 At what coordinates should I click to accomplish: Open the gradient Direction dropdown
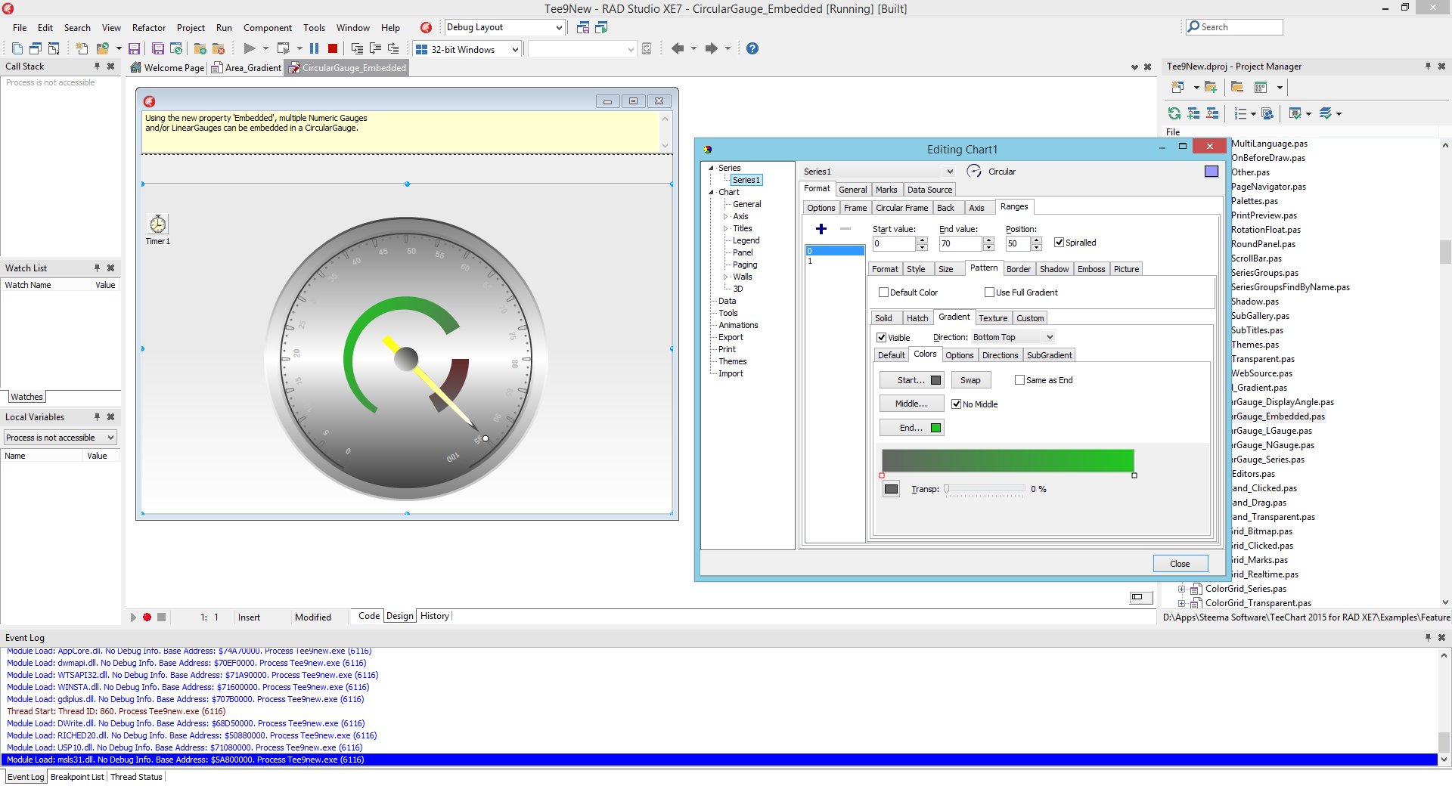coord(1049,337)
